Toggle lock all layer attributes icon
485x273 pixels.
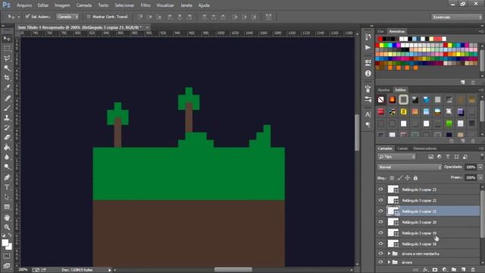point(415,178)
